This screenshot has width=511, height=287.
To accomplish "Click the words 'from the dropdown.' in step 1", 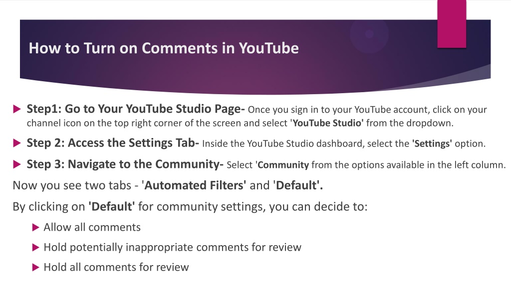I will coord(410,124).
